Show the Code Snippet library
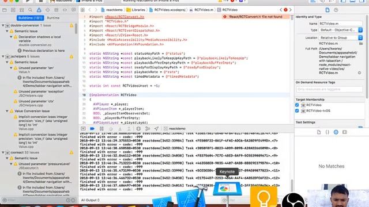 [327, 132]
